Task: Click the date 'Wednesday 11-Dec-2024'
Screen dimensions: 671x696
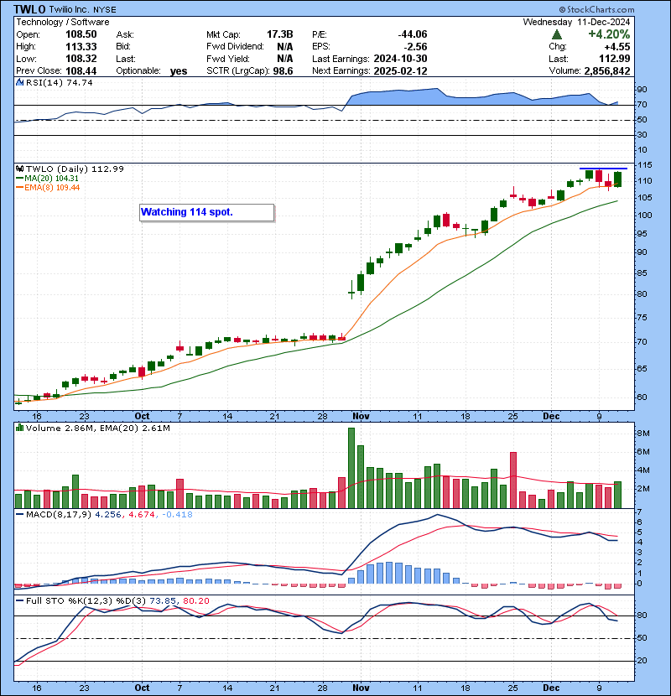Action: 576,22
